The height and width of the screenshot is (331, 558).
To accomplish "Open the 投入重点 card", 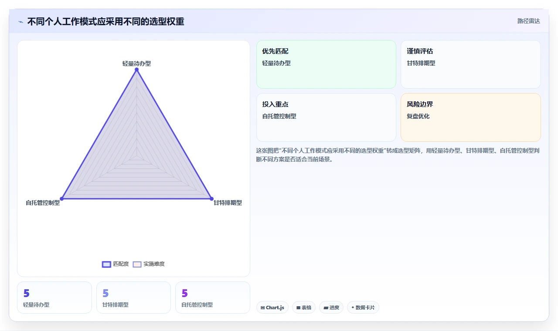I will (x=326, y=117).
